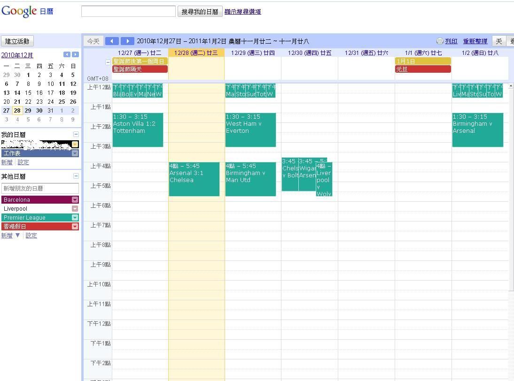Select December 15 in the mini calendar
This screenshot has height=381, width=514.
tap(28, 93)
